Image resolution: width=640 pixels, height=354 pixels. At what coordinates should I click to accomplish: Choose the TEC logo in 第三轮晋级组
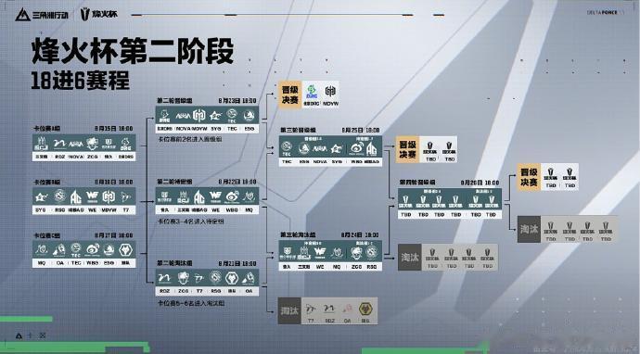[x=287, y=149]
